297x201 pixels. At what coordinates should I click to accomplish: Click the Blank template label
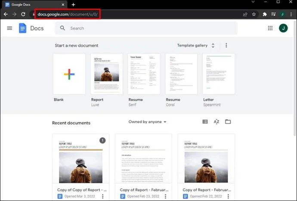tap(59, 100)
